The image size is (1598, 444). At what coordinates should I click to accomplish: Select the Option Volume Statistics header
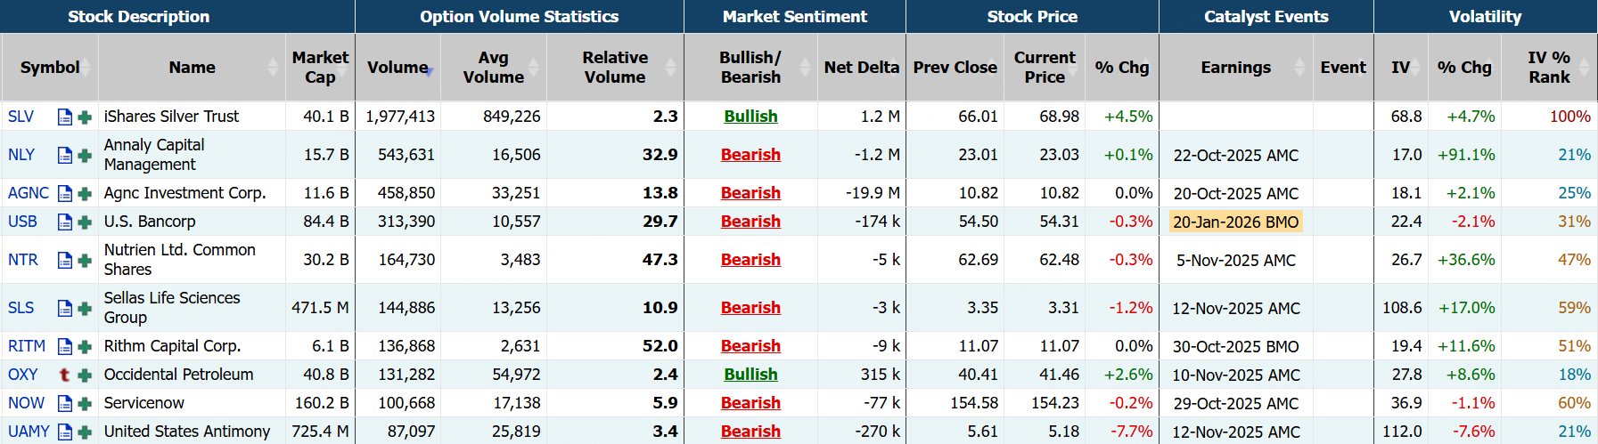(x=519, y=17)
